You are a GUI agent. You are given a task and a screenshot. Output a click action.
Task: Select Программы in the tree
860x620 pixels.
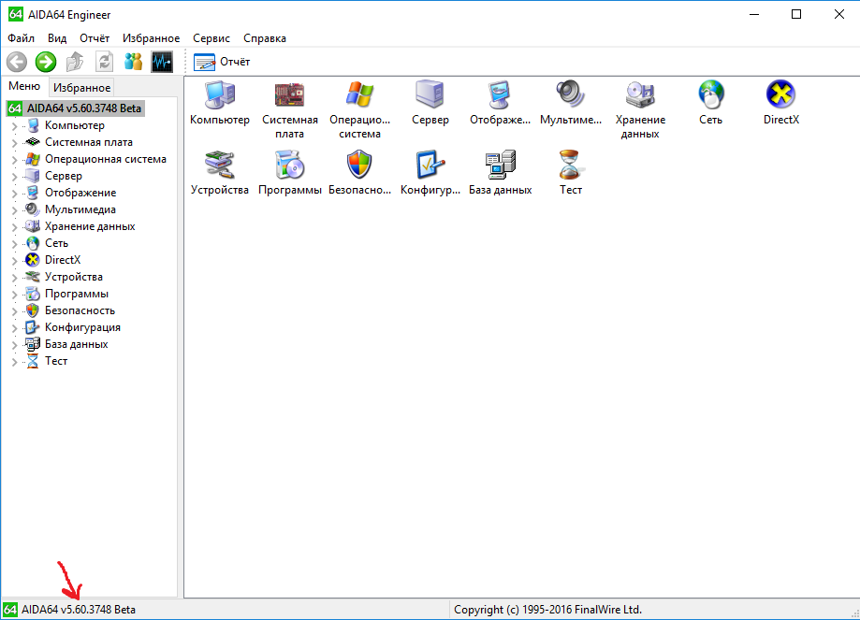click(77, 294)
